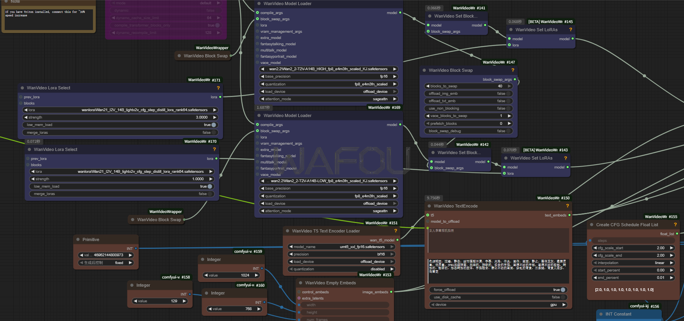Open device gpu dropdown in TextEncode

498,305
